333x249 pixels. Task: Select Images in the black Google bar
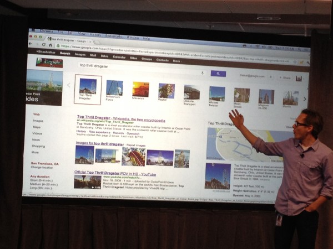80,54
